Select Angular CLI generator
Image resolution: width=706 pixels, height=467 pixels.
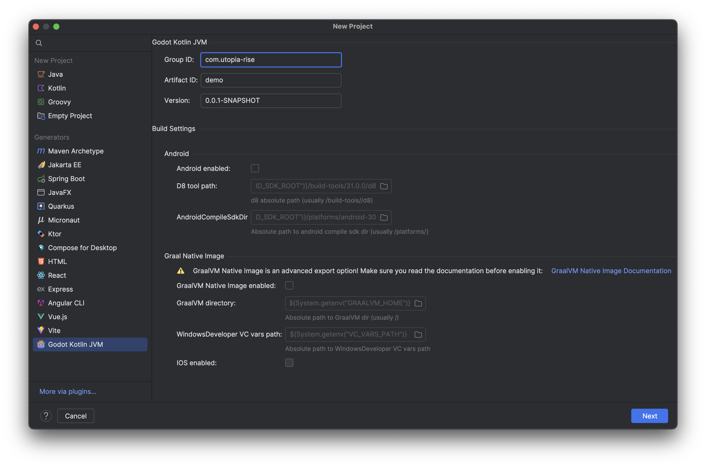(x=90, y=303)
